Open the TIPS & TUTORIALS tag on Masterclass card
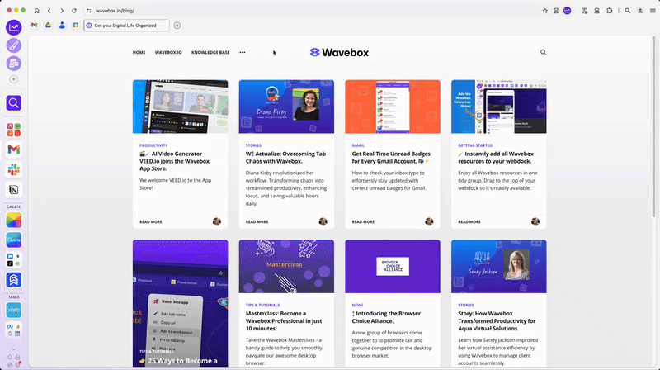Viewport: 660px width, 370px height. pyautogui.click(x=262, y=305)
